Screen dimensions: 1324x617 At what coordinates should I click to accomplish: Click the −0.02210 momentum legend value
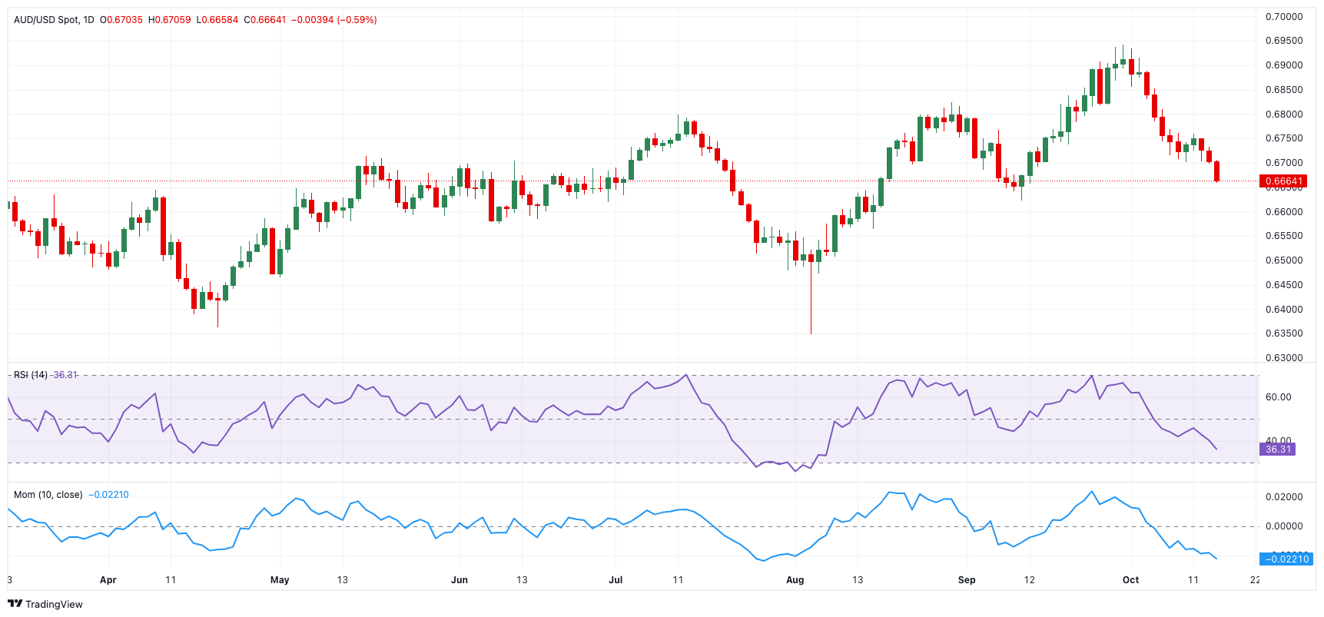click(108, 495)
